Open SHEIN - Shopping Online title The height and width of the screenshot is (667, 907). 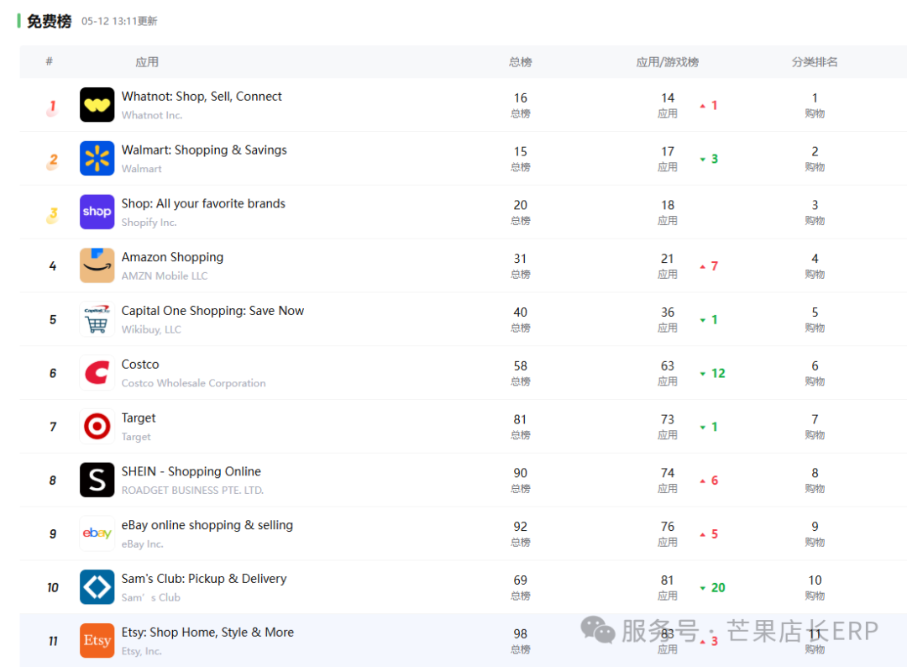coord(191,471)
